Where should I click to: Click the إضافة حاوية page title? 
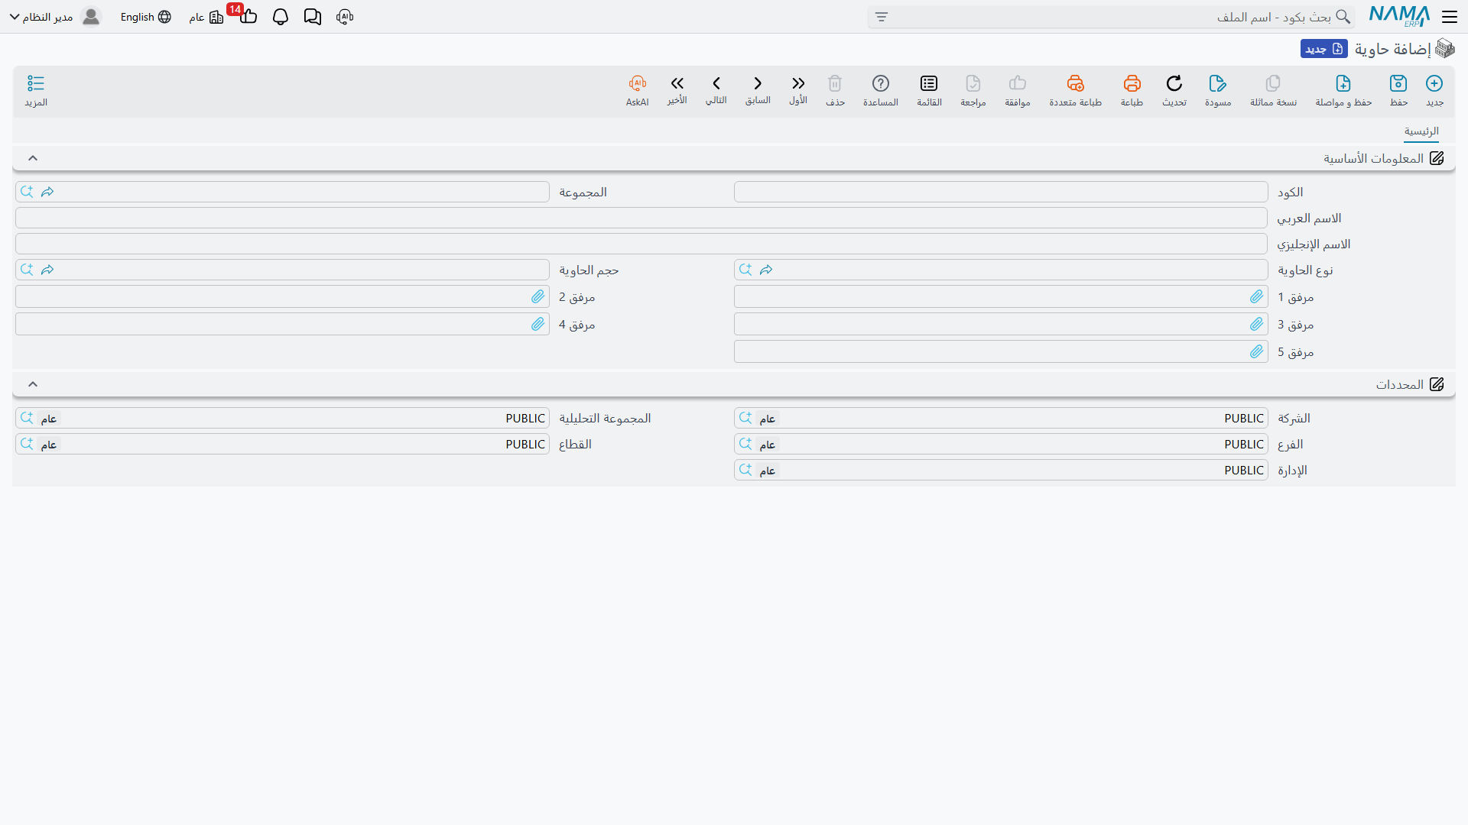click(x=1392, y=49)
